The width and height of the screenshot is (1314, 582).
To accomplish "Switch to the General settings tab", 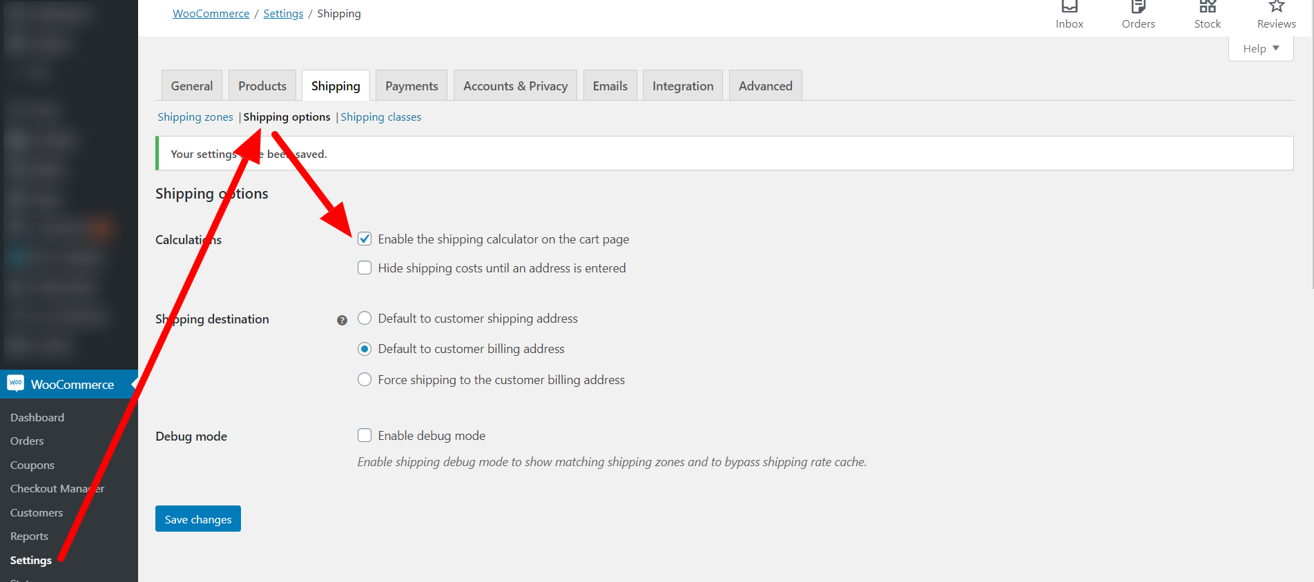I will (192, 86).
